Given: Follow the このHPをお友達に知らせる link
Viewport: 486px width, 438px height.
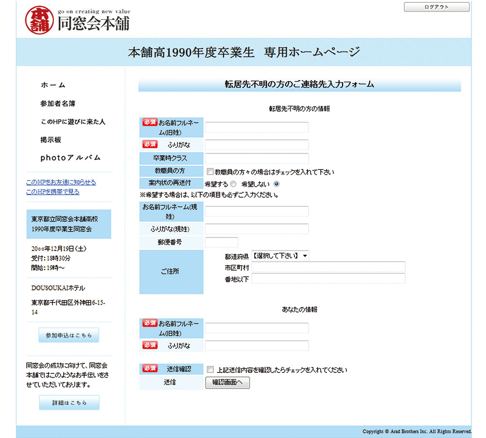Looking at the screenshot, I should 61,182.
